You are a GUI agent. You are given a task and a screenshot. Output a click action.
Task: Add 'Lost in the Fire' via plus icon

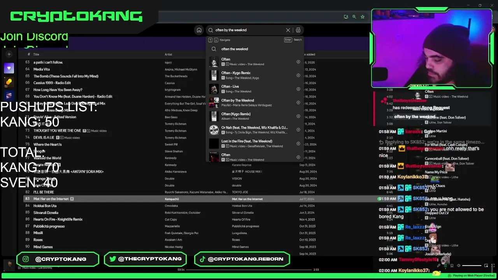point(298,143)
